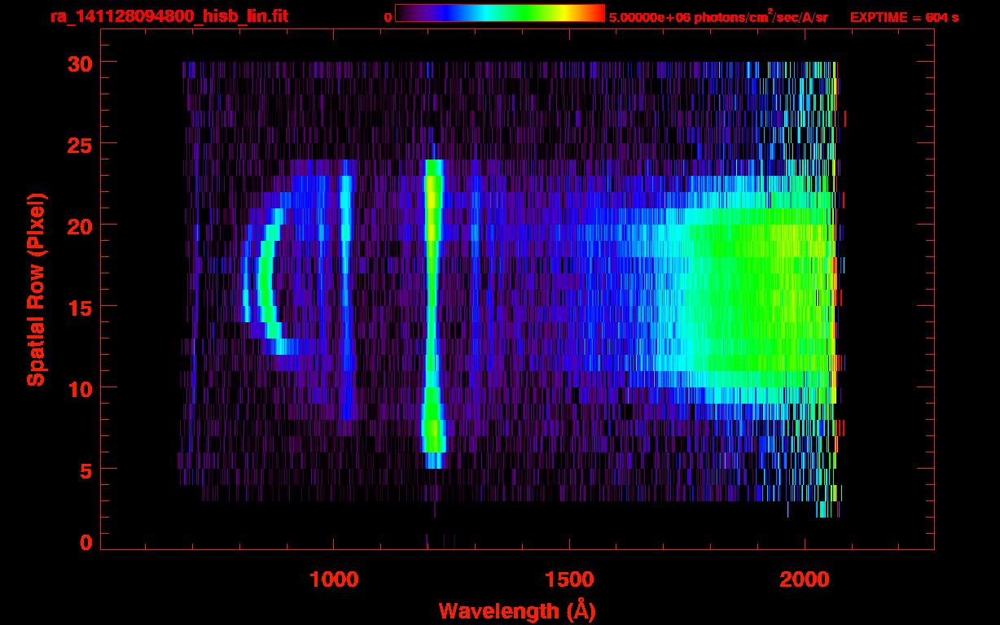Click the y-axis tick label 20
Viewport: 1000px width, 625px height.
[x=80, y=225]
